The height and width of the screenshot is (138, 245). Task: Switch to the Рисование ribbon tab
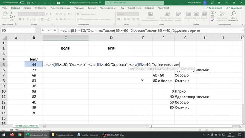(41, 8)
